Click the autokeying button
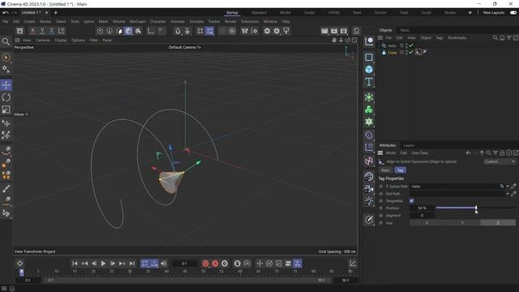The height and width of the screenshot is (292, 519). pyautogui.click(x=215, y=264)
